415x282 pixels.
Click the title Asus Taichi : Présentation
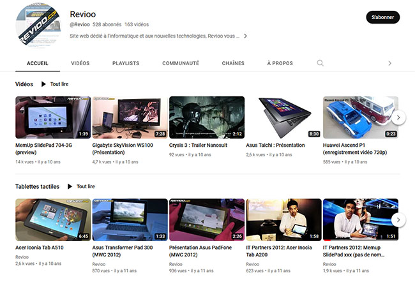[275, 145]
